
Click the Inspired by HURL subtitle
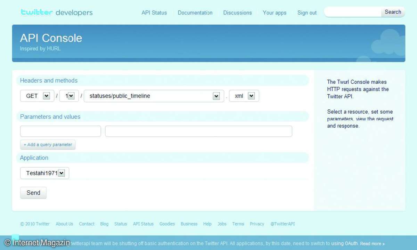point(40,49)
